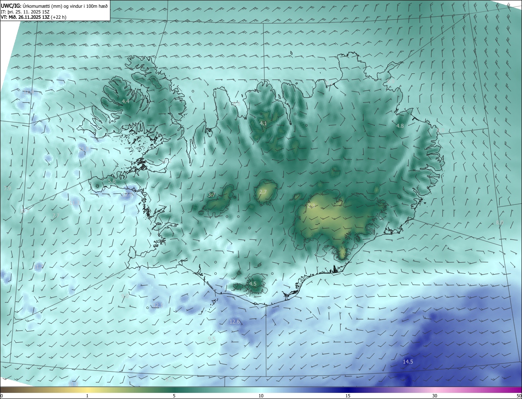
Task: Click the color scale tick label 10
Action: coord(261,396)
